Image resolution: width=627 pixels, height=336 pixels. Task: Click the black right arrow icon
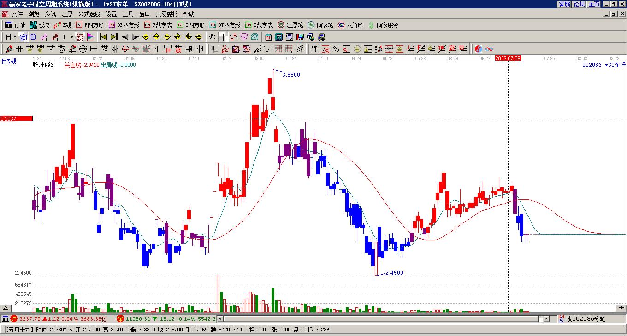[x=135, y=37]
